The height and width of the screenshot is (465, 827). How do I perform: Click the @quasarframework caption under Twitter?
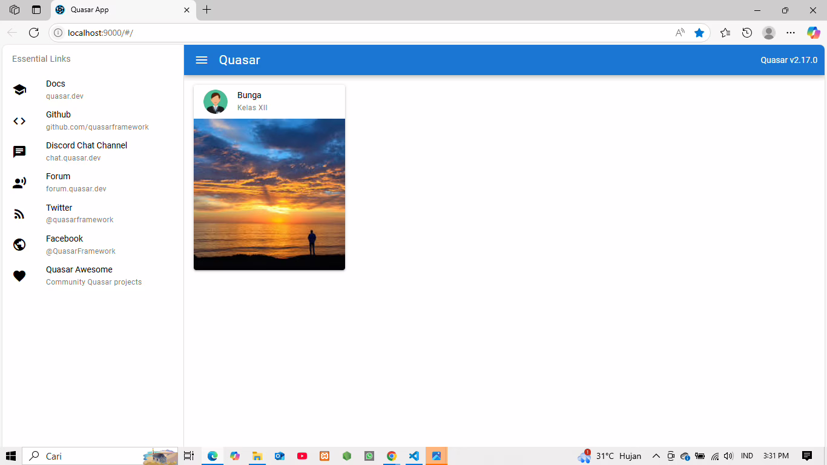click(x=80, y=220)
